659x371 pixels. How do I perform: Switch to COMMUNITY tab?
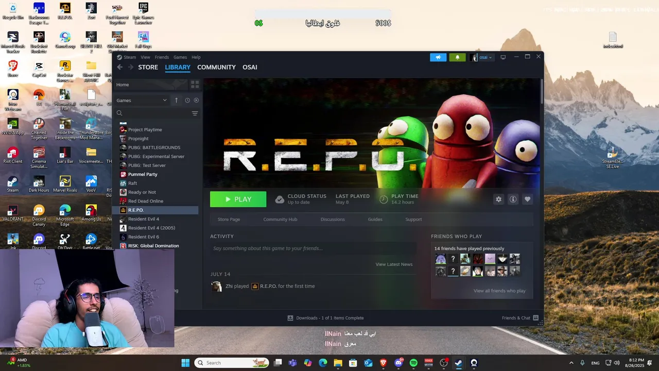coord(216,67)
